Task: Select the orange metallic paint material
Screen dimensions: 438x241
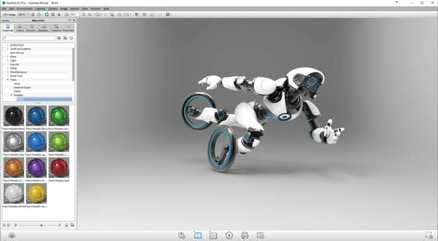Action: point(14,167)
